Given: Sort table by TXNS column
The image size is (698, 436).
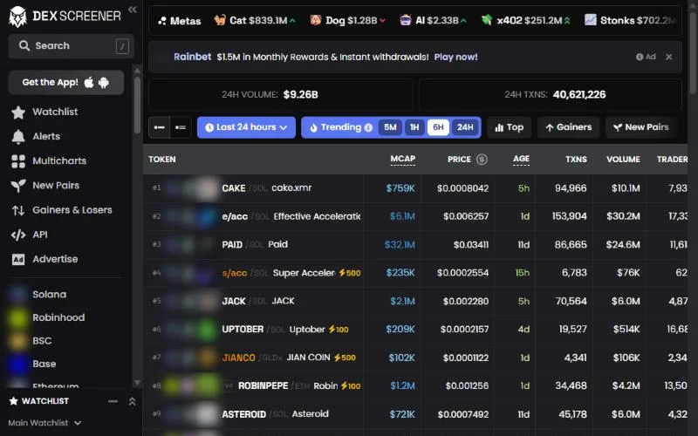Looking at the screenshot, I should click(x=576, y=160).
